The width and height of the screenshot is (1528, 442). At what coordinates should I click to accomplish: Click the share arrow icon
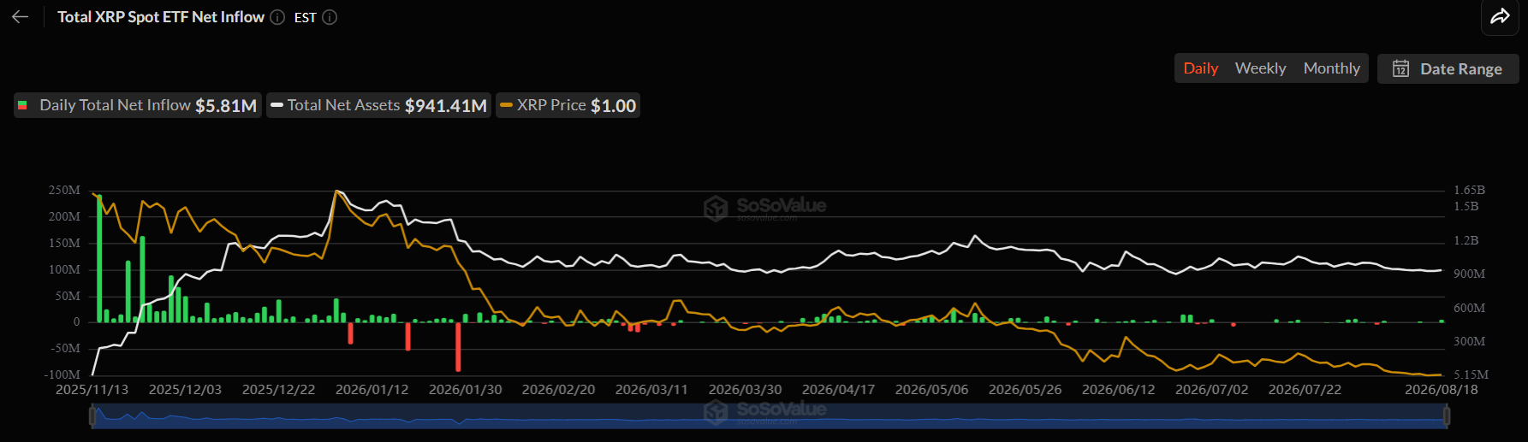point(1500,16)
